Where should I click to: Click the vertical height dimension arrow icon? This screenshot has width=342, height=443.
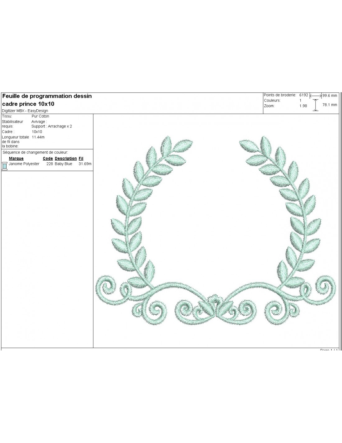point(315,105)
